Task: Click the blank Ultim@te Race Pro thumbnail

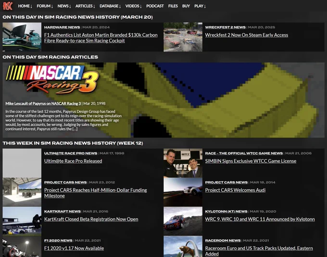Action: [x=22, y=163]
